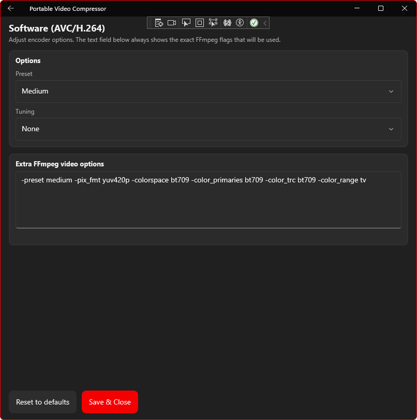This screenshot has height=420, width=417.
Task: Click the camera icon in debug toolbar
Action: tap(172, 23)
